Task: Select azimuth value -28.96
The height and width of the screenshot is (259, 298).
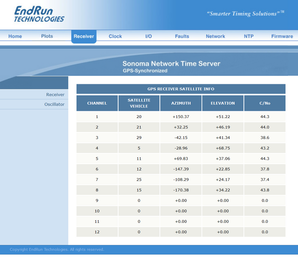Action: point(181,148)
